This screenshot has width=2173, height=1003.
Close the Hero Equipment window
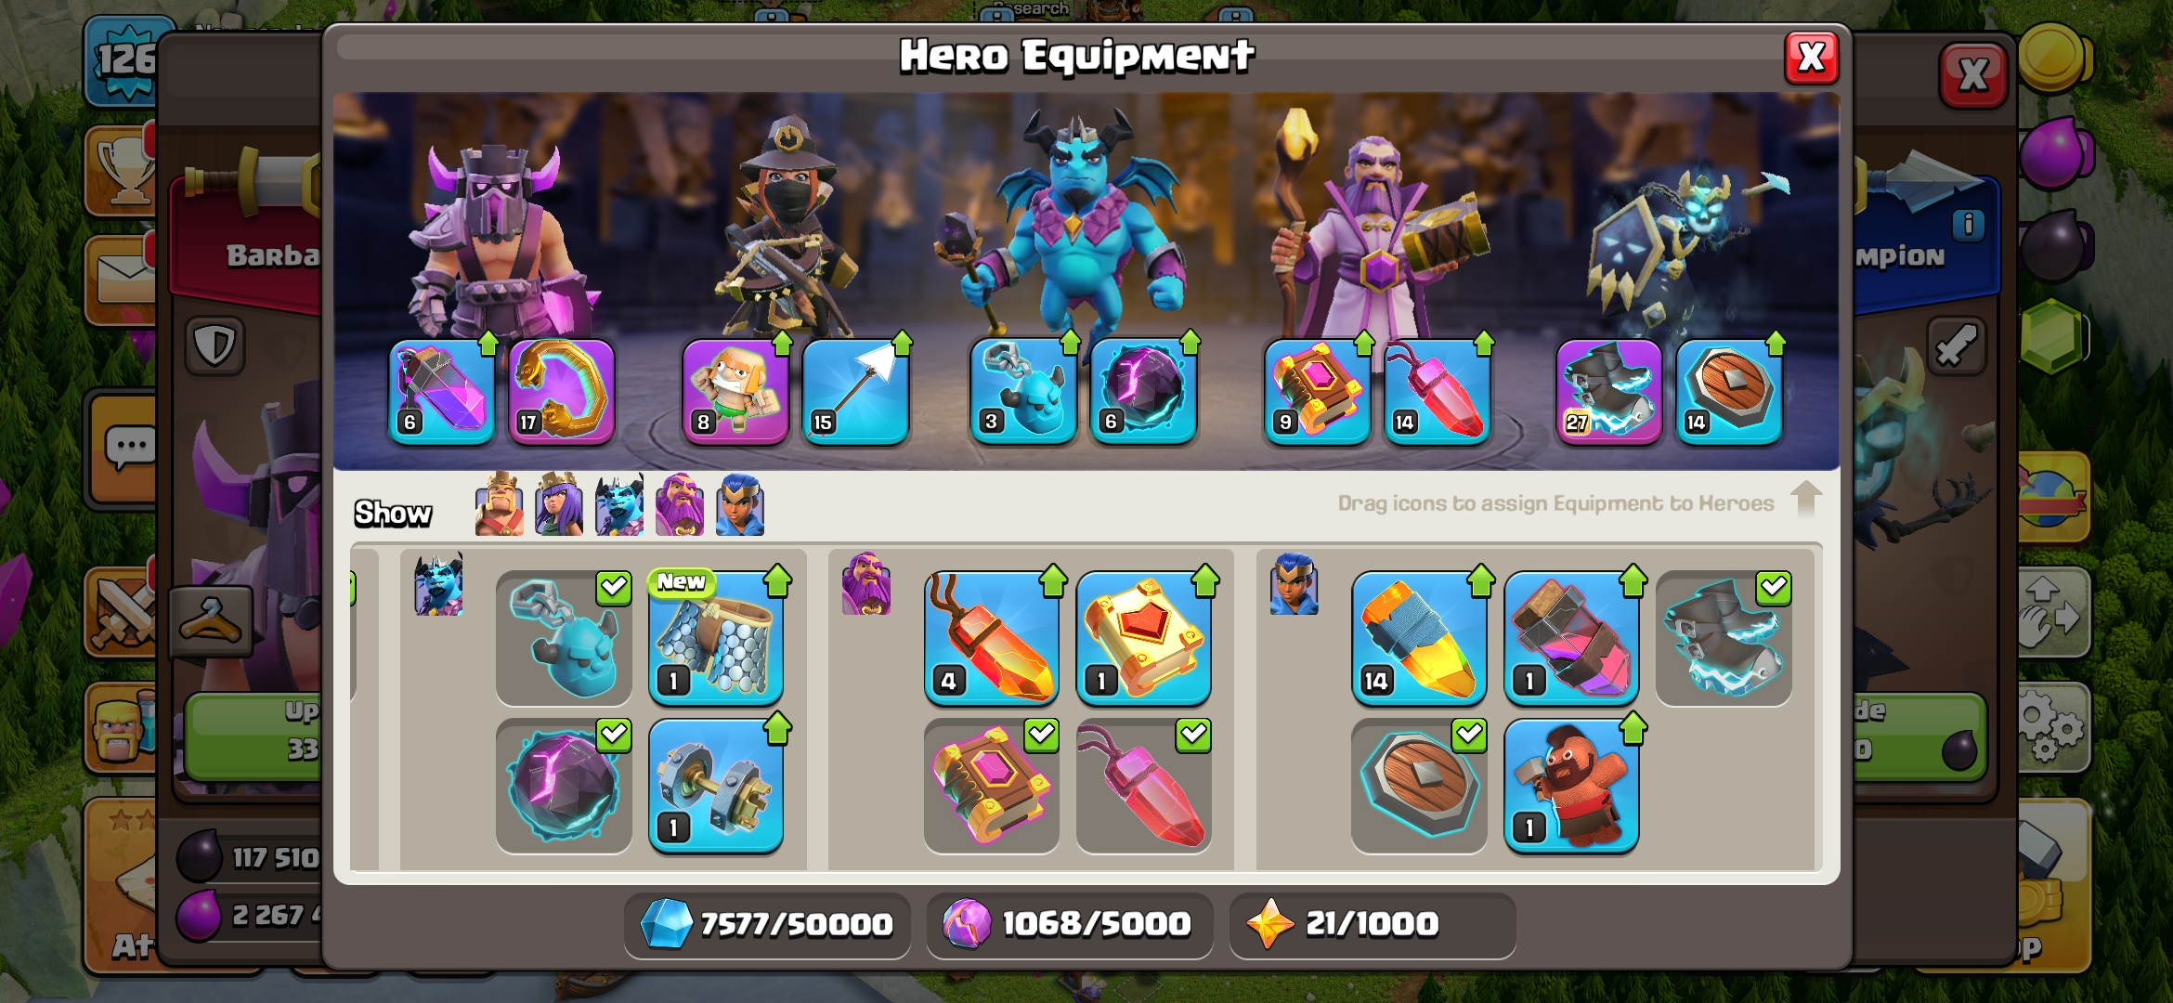point(1812,58)
